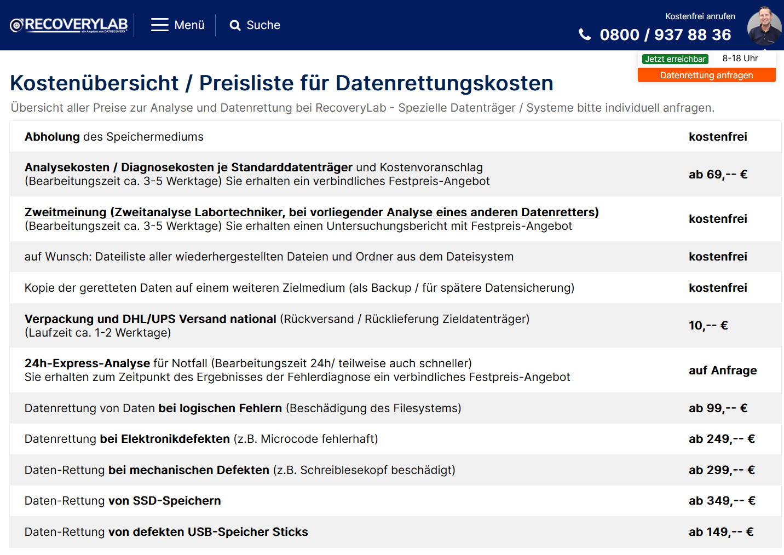Open the hamburger Menü icon
784x555 pixels.
click(x=160, y=25)
